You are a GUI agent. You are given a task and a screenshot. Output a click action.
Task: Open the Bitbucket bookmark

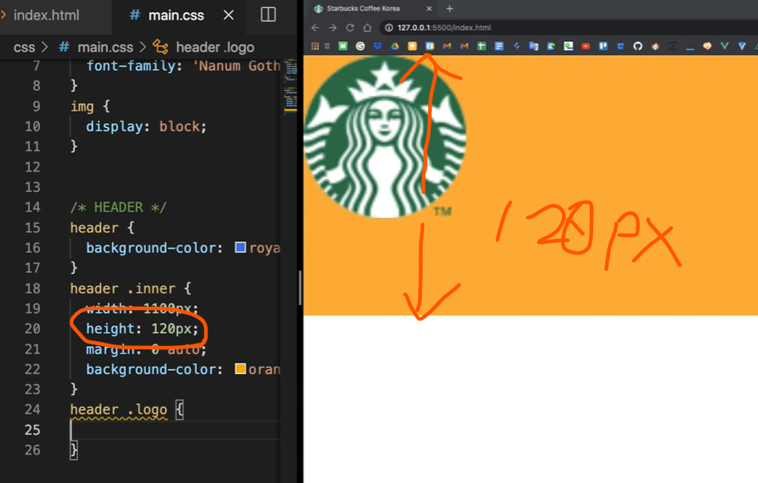(x=621, y=46)
